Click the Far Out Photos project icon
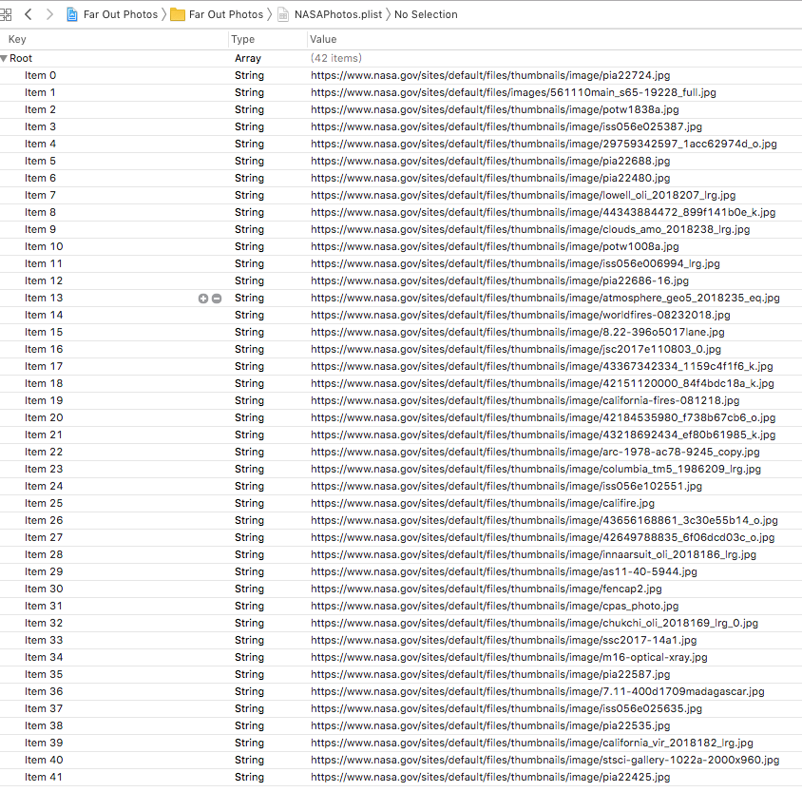This screenshot has height=792, width=802. 72,14
